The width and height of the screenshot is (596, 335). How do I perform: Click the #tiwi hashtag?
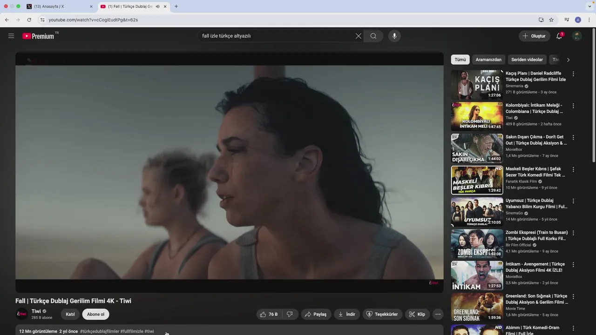pos(149,331)
